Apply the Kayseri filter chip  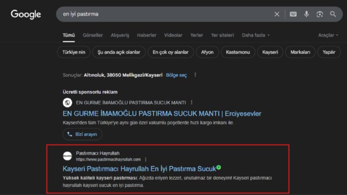[270, 52]
